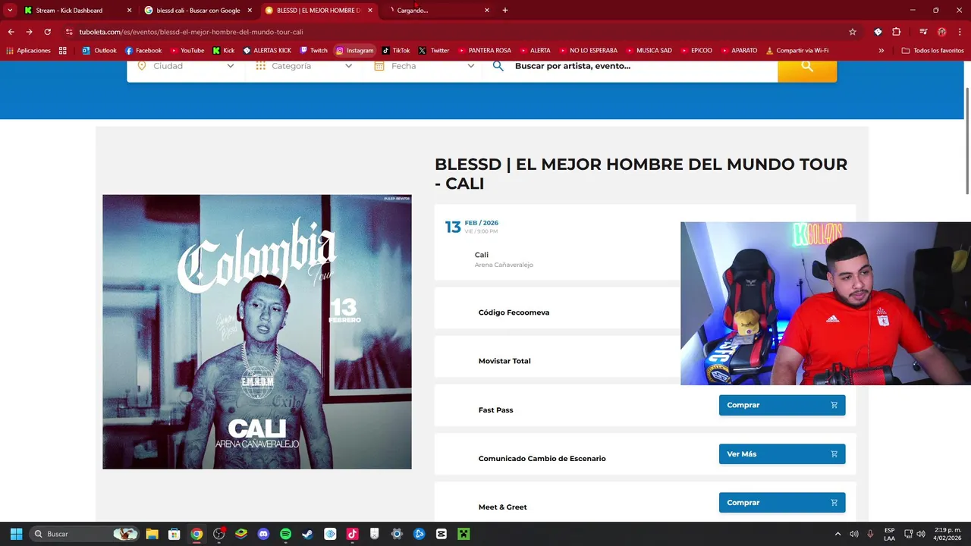Close the Cargando tab
This screenshot has height=546, width=971.
coord(487,11)
